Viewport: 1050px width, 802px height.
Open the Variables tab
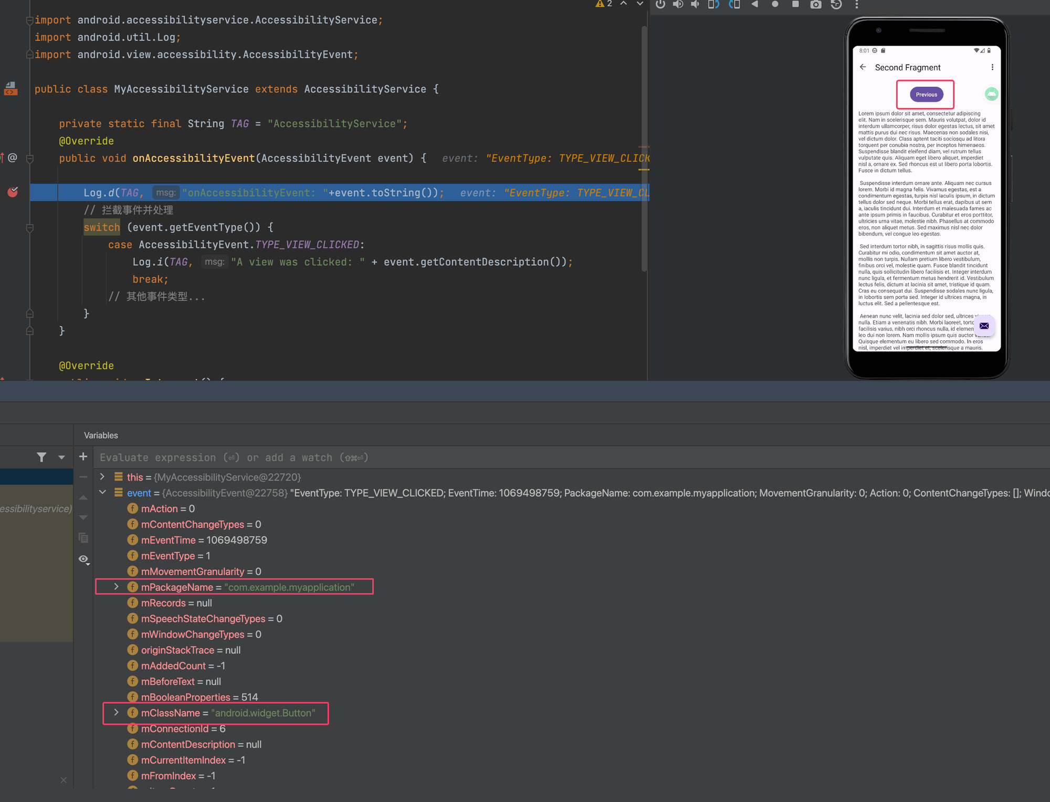click(101, 435)
